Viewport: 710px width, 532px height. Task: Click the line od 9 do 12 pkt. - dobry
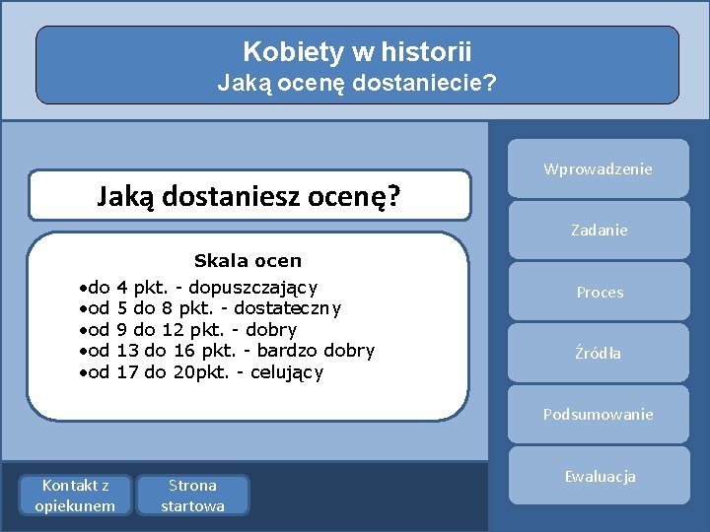click(188, 330)
